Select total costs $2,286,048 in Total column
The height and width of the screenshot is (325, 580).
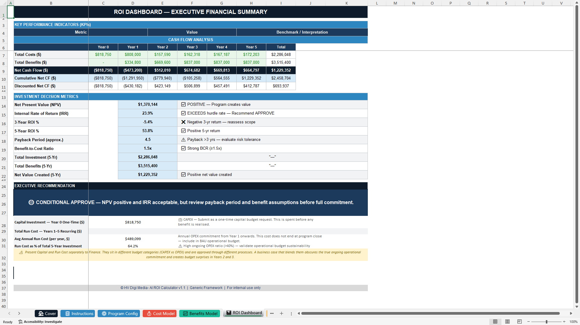[281, 55]
